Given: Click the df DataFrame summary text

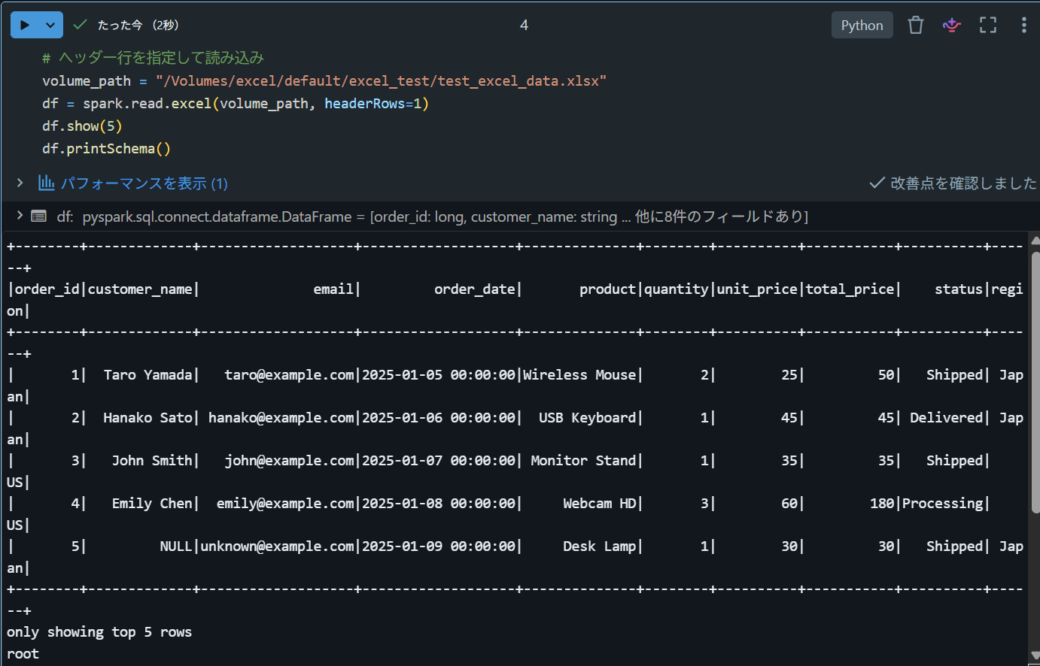Looking at the screenshot, I should [433, 216].
